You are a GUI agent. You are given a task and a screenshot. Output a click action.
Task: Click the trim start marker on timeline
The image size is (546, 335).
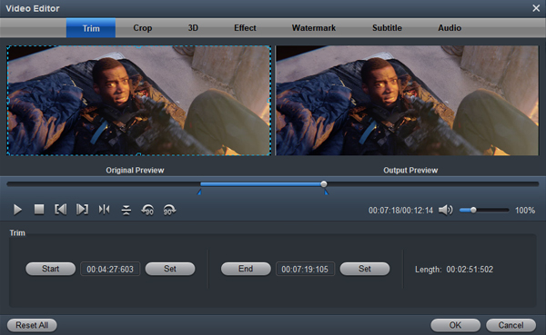click(x=199, y=192)
